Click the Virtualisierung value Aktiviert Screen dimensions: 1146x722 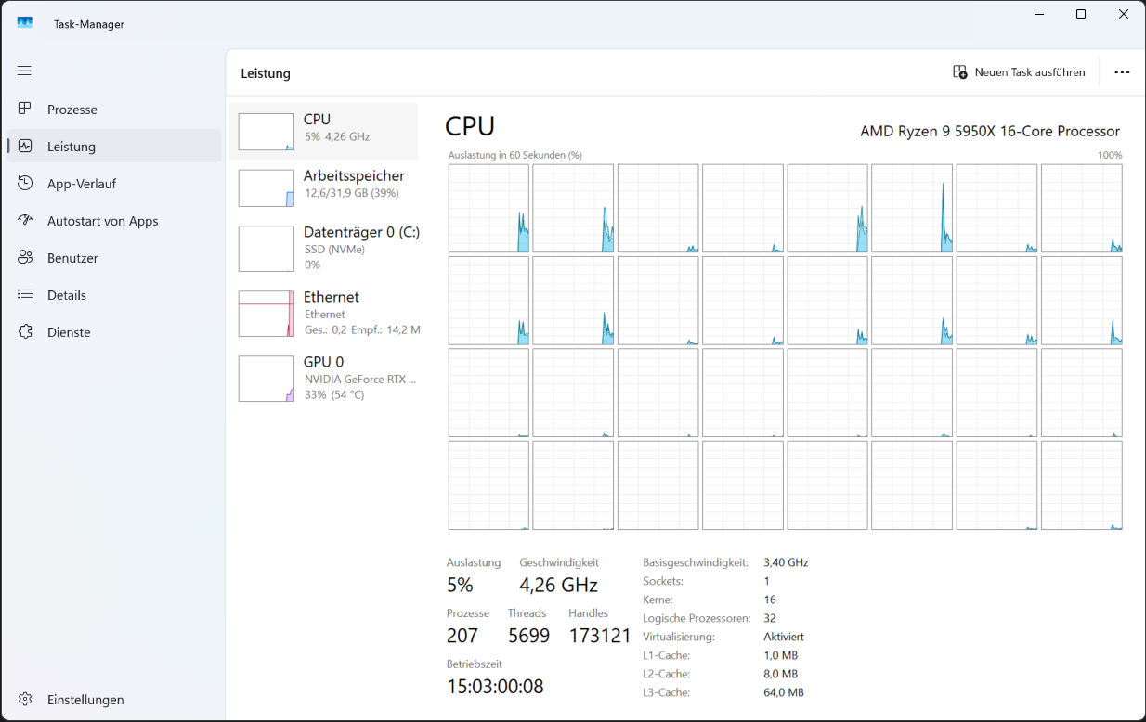tap(784, 637)
